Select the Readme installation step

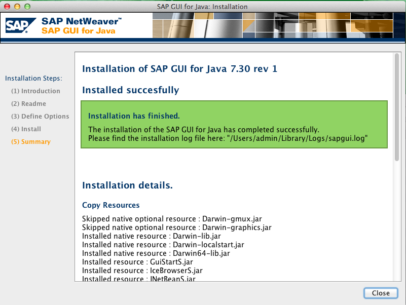coord(28,104)
